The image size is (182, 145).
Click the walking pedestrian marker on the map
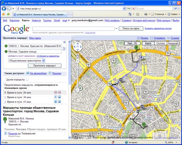click(x=141, y=58)
